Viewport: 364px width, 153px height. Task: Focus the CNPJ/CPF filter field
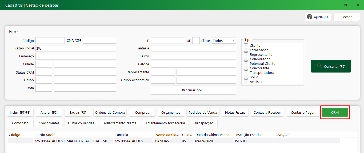(99, 40)
